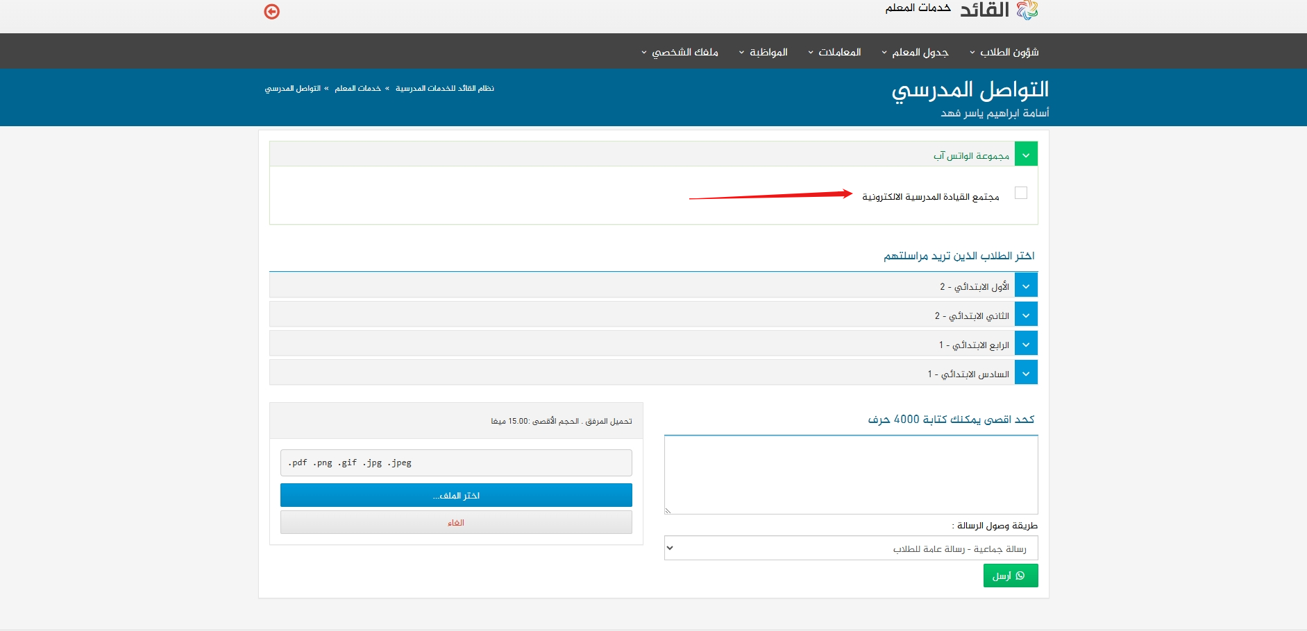Click the red back arrow icon
Screen dimensions: 1307x631
(x=271, y=12)
